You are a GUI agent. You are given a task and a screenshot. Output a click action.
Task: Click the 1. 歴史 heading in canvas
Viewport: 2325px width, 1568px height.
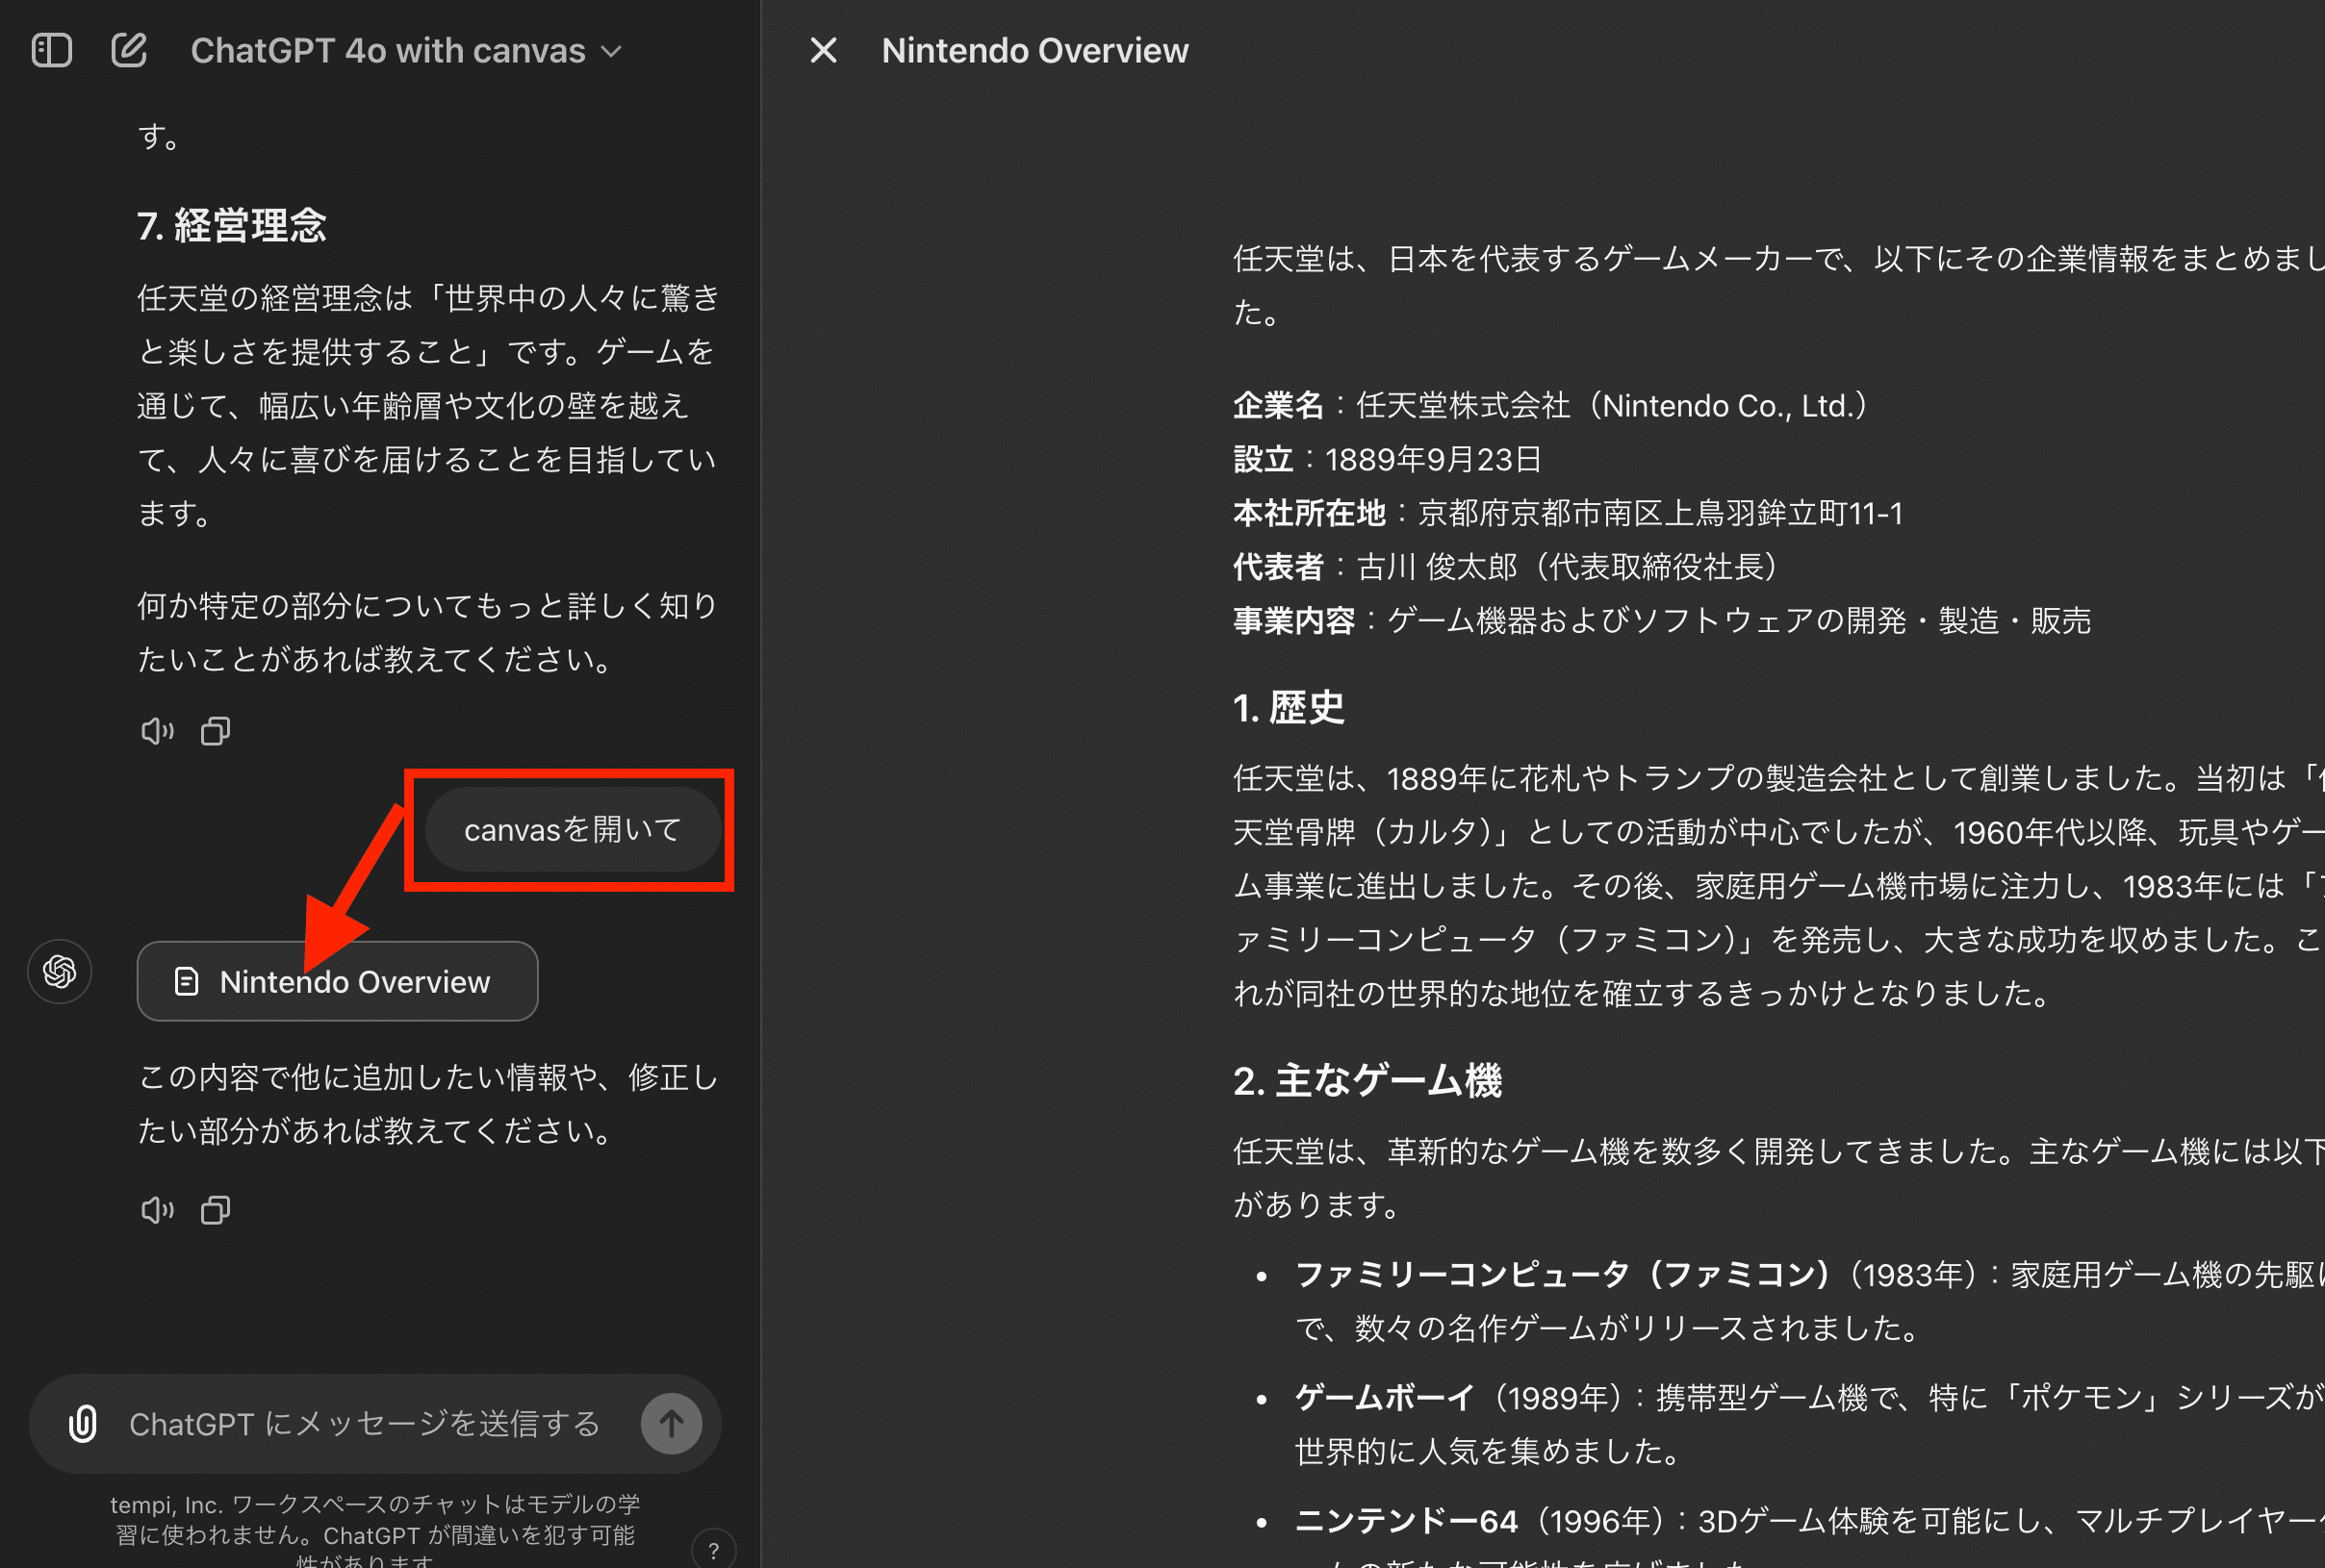pyautogui.click(x=1288, y=707)
